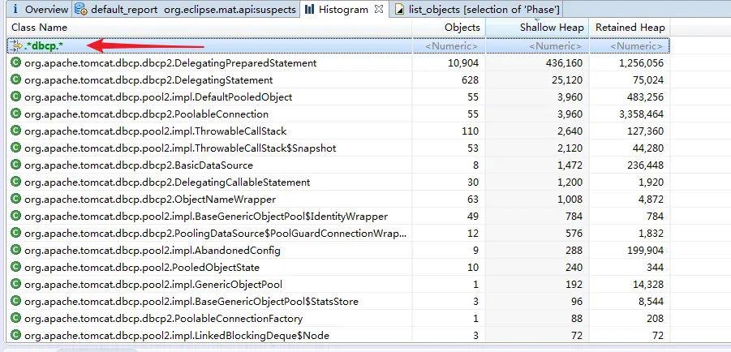Select the PooledObjectState class name

(x=142, y=267)
